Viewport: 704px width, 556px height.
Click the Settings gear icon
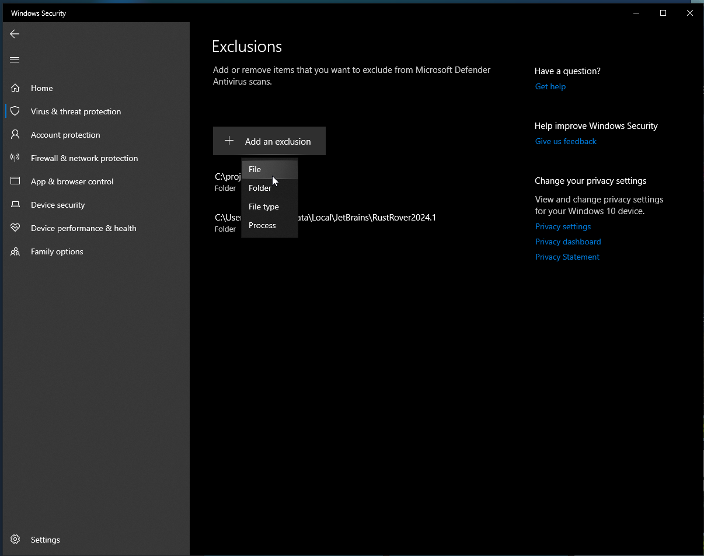coord(15,540)
